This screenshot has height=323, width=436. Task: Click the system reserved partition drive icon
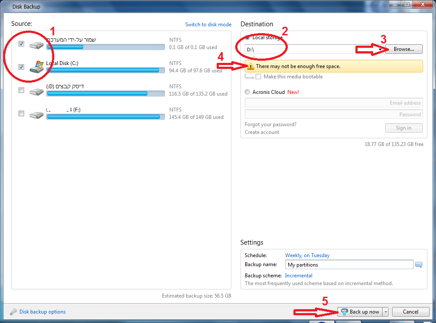37,45
